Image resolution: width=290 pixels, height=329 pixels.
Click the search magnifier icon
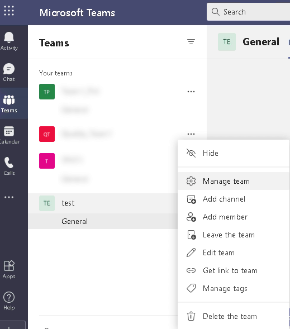(x=215, y=12)
